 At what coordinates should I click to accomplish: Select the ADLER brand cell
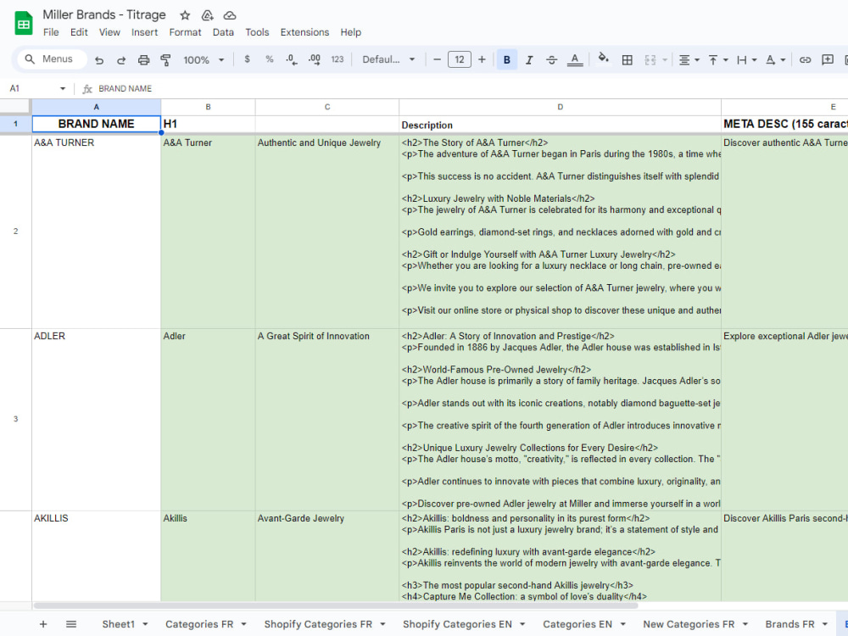click(x=97, y=419)
